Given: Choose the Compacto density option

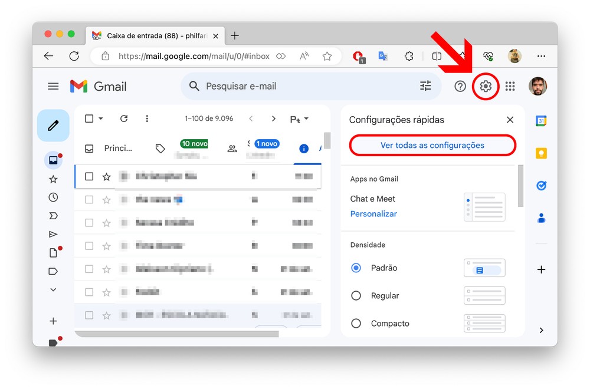Looking at the screenshot, I should click(356, 324).
